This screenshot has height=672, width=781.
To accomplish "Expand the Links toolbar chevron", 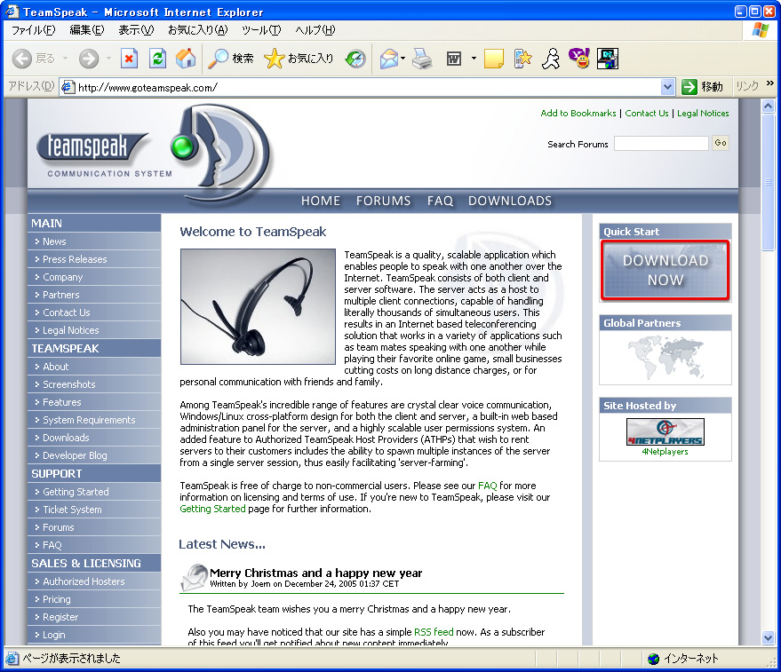I will [x=770, y=83].
